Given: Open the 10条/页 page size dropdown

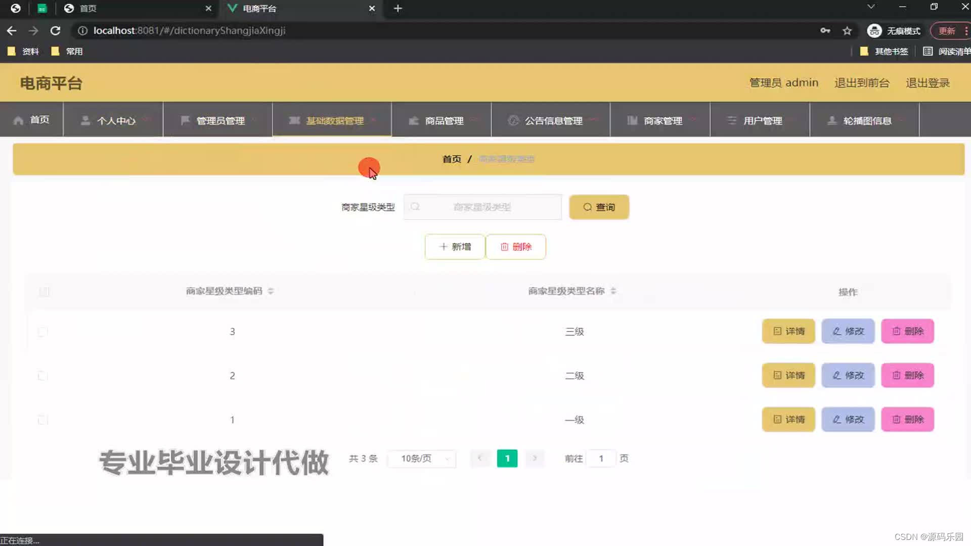Looking at the screenshot, I should [421, 458].
